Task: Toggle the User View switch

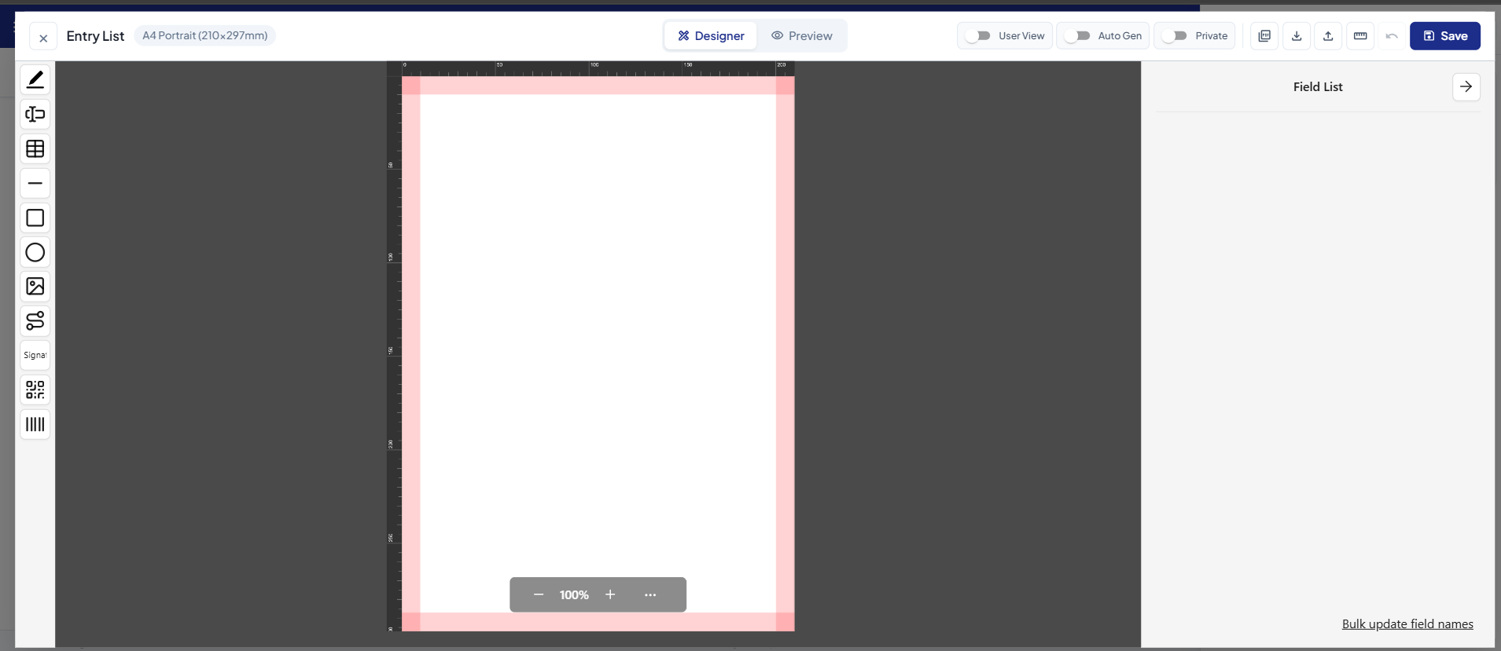Action: 978,36
